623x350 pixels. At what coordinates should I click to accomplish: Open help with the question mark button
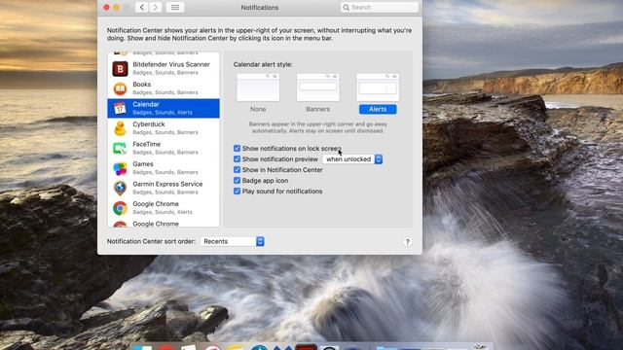coord(407,242)
